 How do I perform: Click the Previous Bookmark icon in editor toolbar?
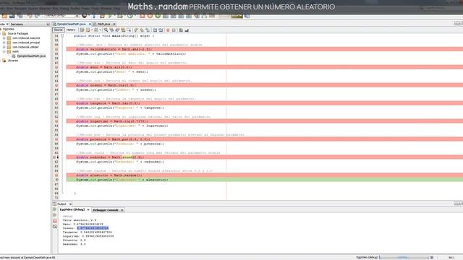tap(136, 30)
